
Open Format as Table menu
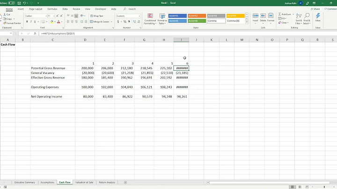click(162, 19)
